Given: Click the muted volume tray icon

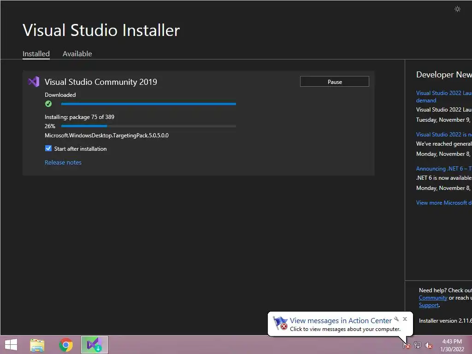Looking at the screenshot, I should [429, 345].
